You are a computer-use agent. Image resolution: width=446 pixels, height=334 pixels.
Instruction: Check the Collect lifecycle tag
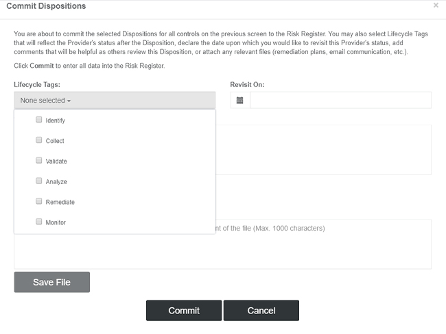(x=39, y=140)
